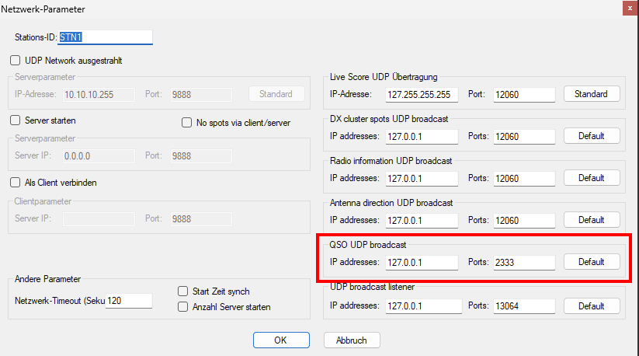Click the Live Score IP-Adresse field
This screenshot has width=639, height=356.
click(421, 94)
